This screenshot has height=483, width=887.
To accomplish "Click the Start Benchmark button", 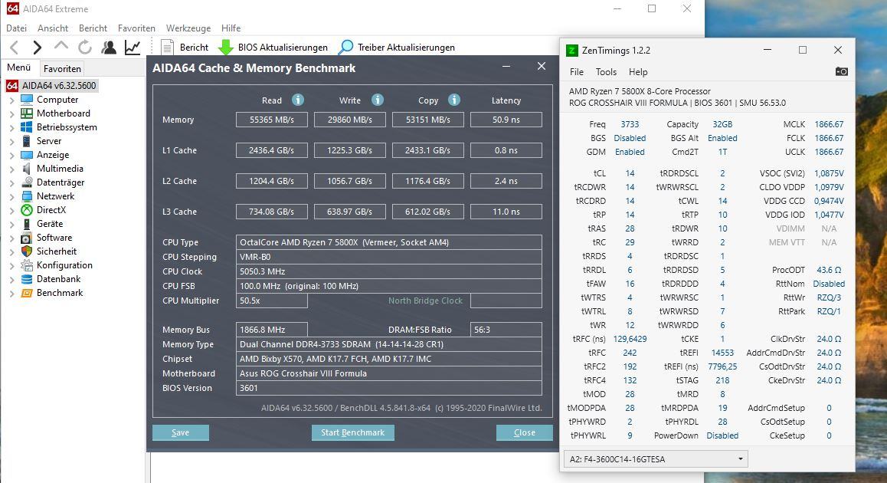I will pos(353,432).
